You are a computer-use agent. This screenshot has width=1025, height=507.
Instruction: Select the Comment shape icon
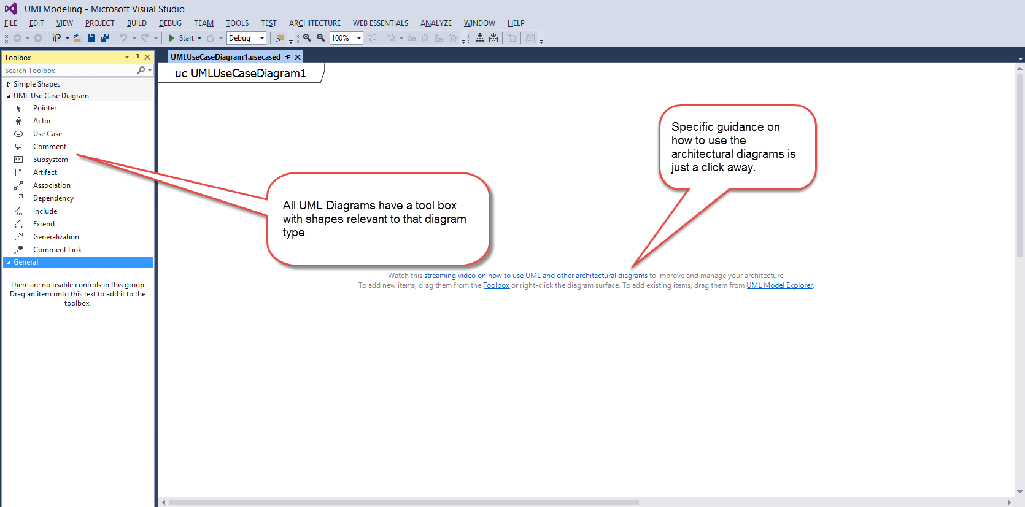point(18,147)
